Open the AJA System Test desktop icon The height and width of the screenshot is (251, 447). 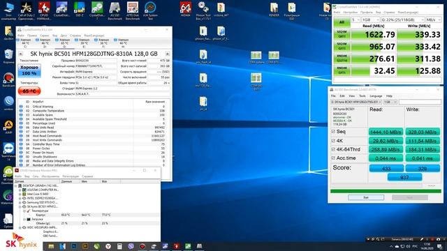(150, 10)
